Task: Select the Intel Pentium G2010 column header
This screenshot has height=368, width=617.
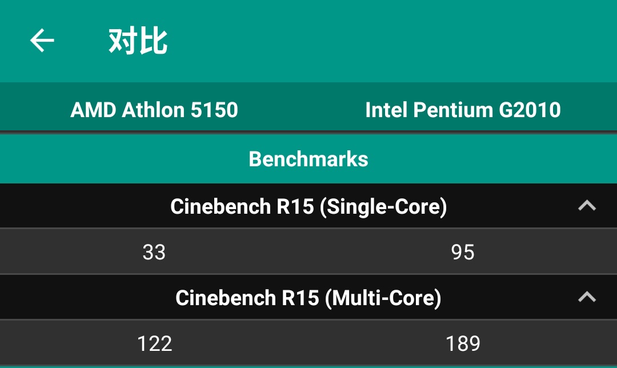Action: pos(463,110)
